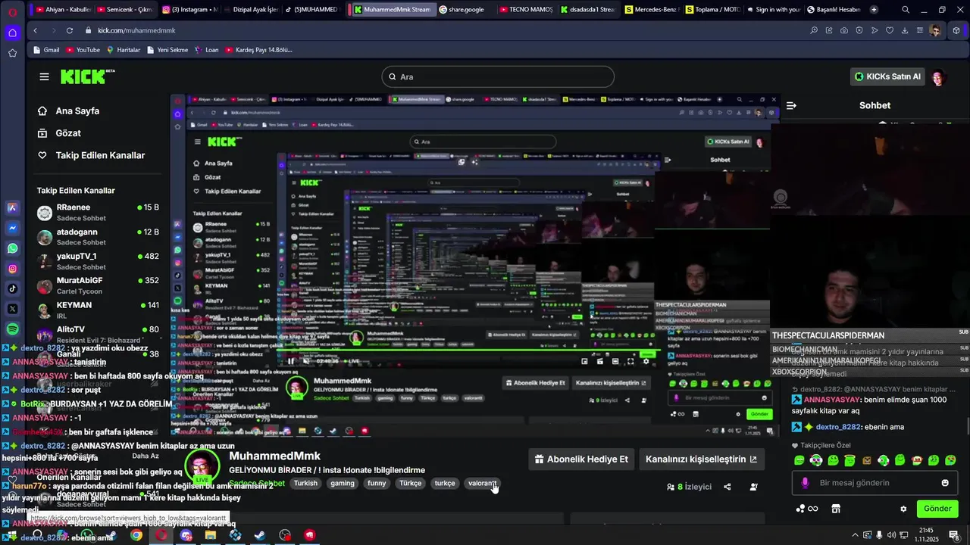970x545 pixels.
Task: Select the gaming tag
Action: [x=343, y=483]
